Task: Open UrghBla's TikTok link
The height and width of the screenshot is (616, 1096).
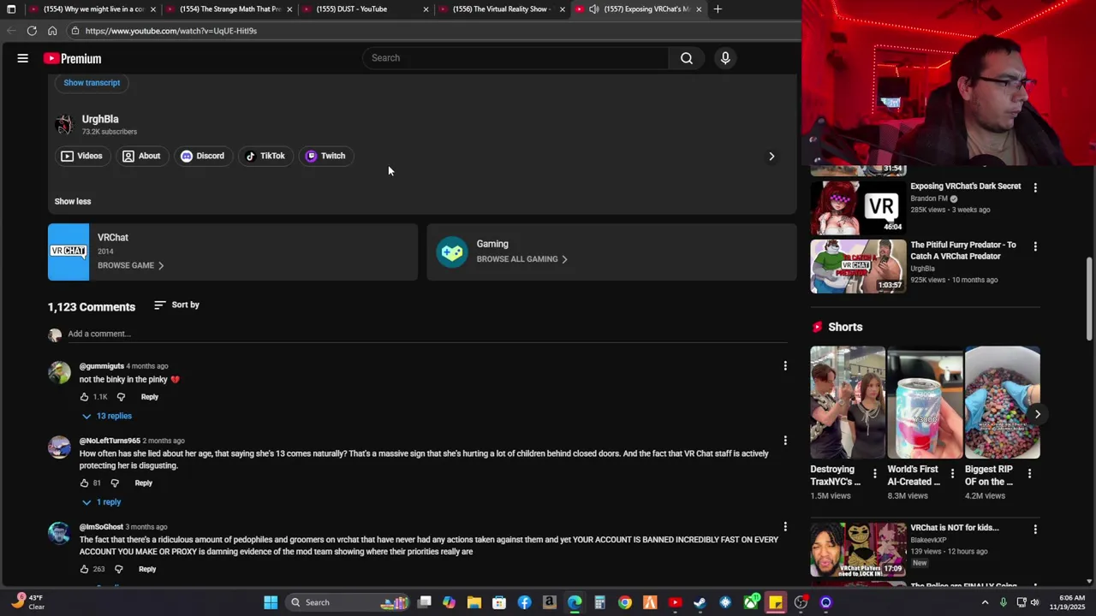Action: click(265, 156)
